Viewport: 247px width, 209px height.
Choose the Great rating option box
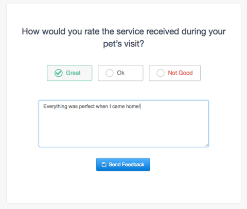click(69, 73)
